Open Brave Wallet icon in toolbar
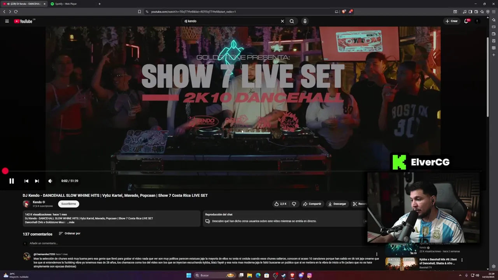 [x=476, y=12]
